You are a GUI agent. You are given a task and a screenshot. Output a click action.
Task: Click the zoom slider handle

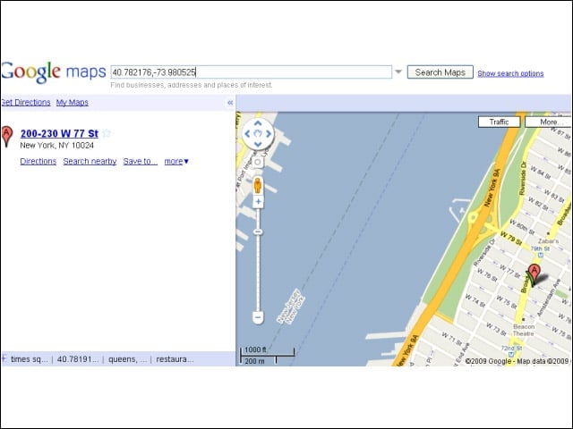point(258,231)
